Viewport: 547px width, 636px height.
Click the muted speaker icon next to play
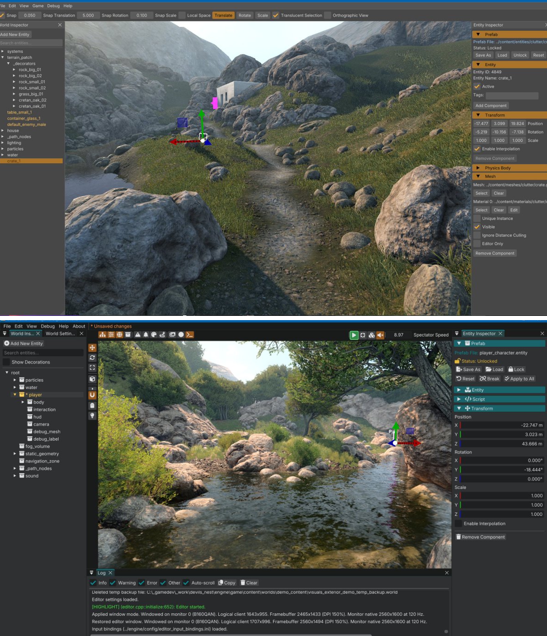coord(380,335)
